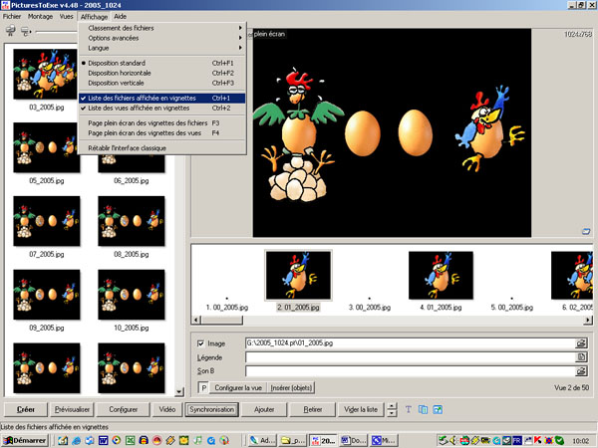Click the horizontal scrollbar thumb of views list

click(x=222, y=320)
